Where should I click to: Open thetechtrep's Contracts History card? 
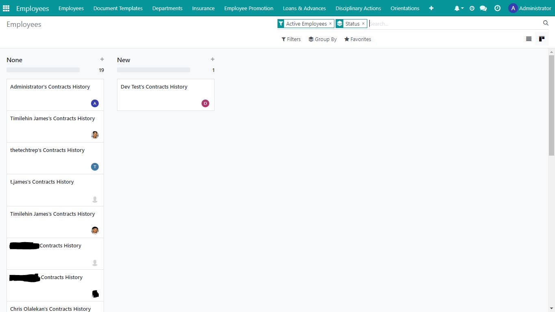[55, 158]
